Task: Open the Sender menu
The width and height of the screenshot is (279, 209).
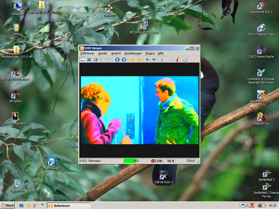Action: pos(103,53)
